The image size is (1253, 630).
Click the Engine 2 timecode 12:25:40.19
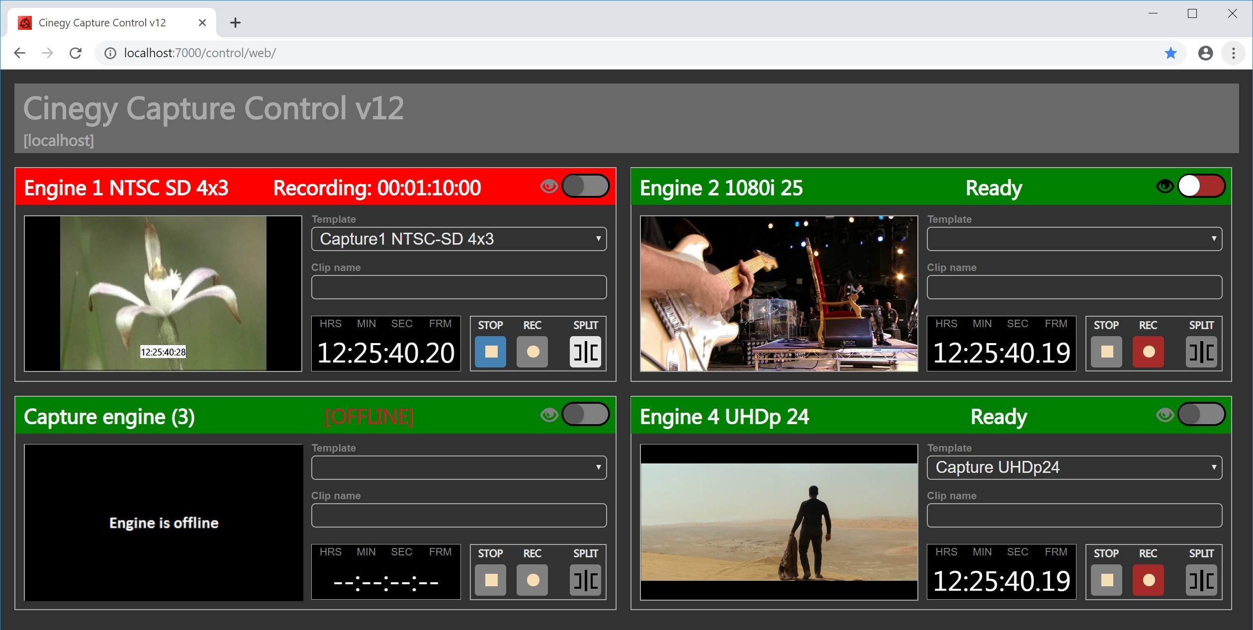(1001, 353)
